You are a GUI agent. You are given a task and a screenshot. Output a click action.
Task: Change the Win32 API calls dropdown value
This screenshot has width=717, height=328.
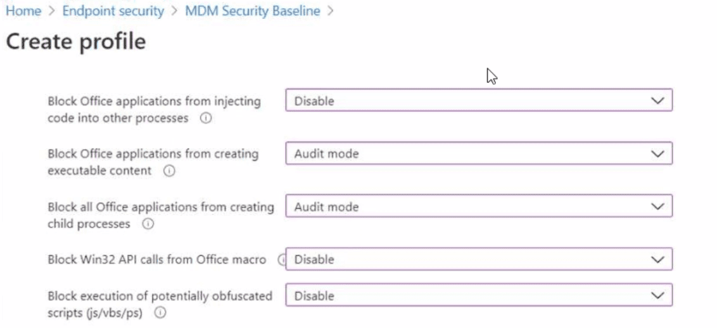click(x=478, y=259)
